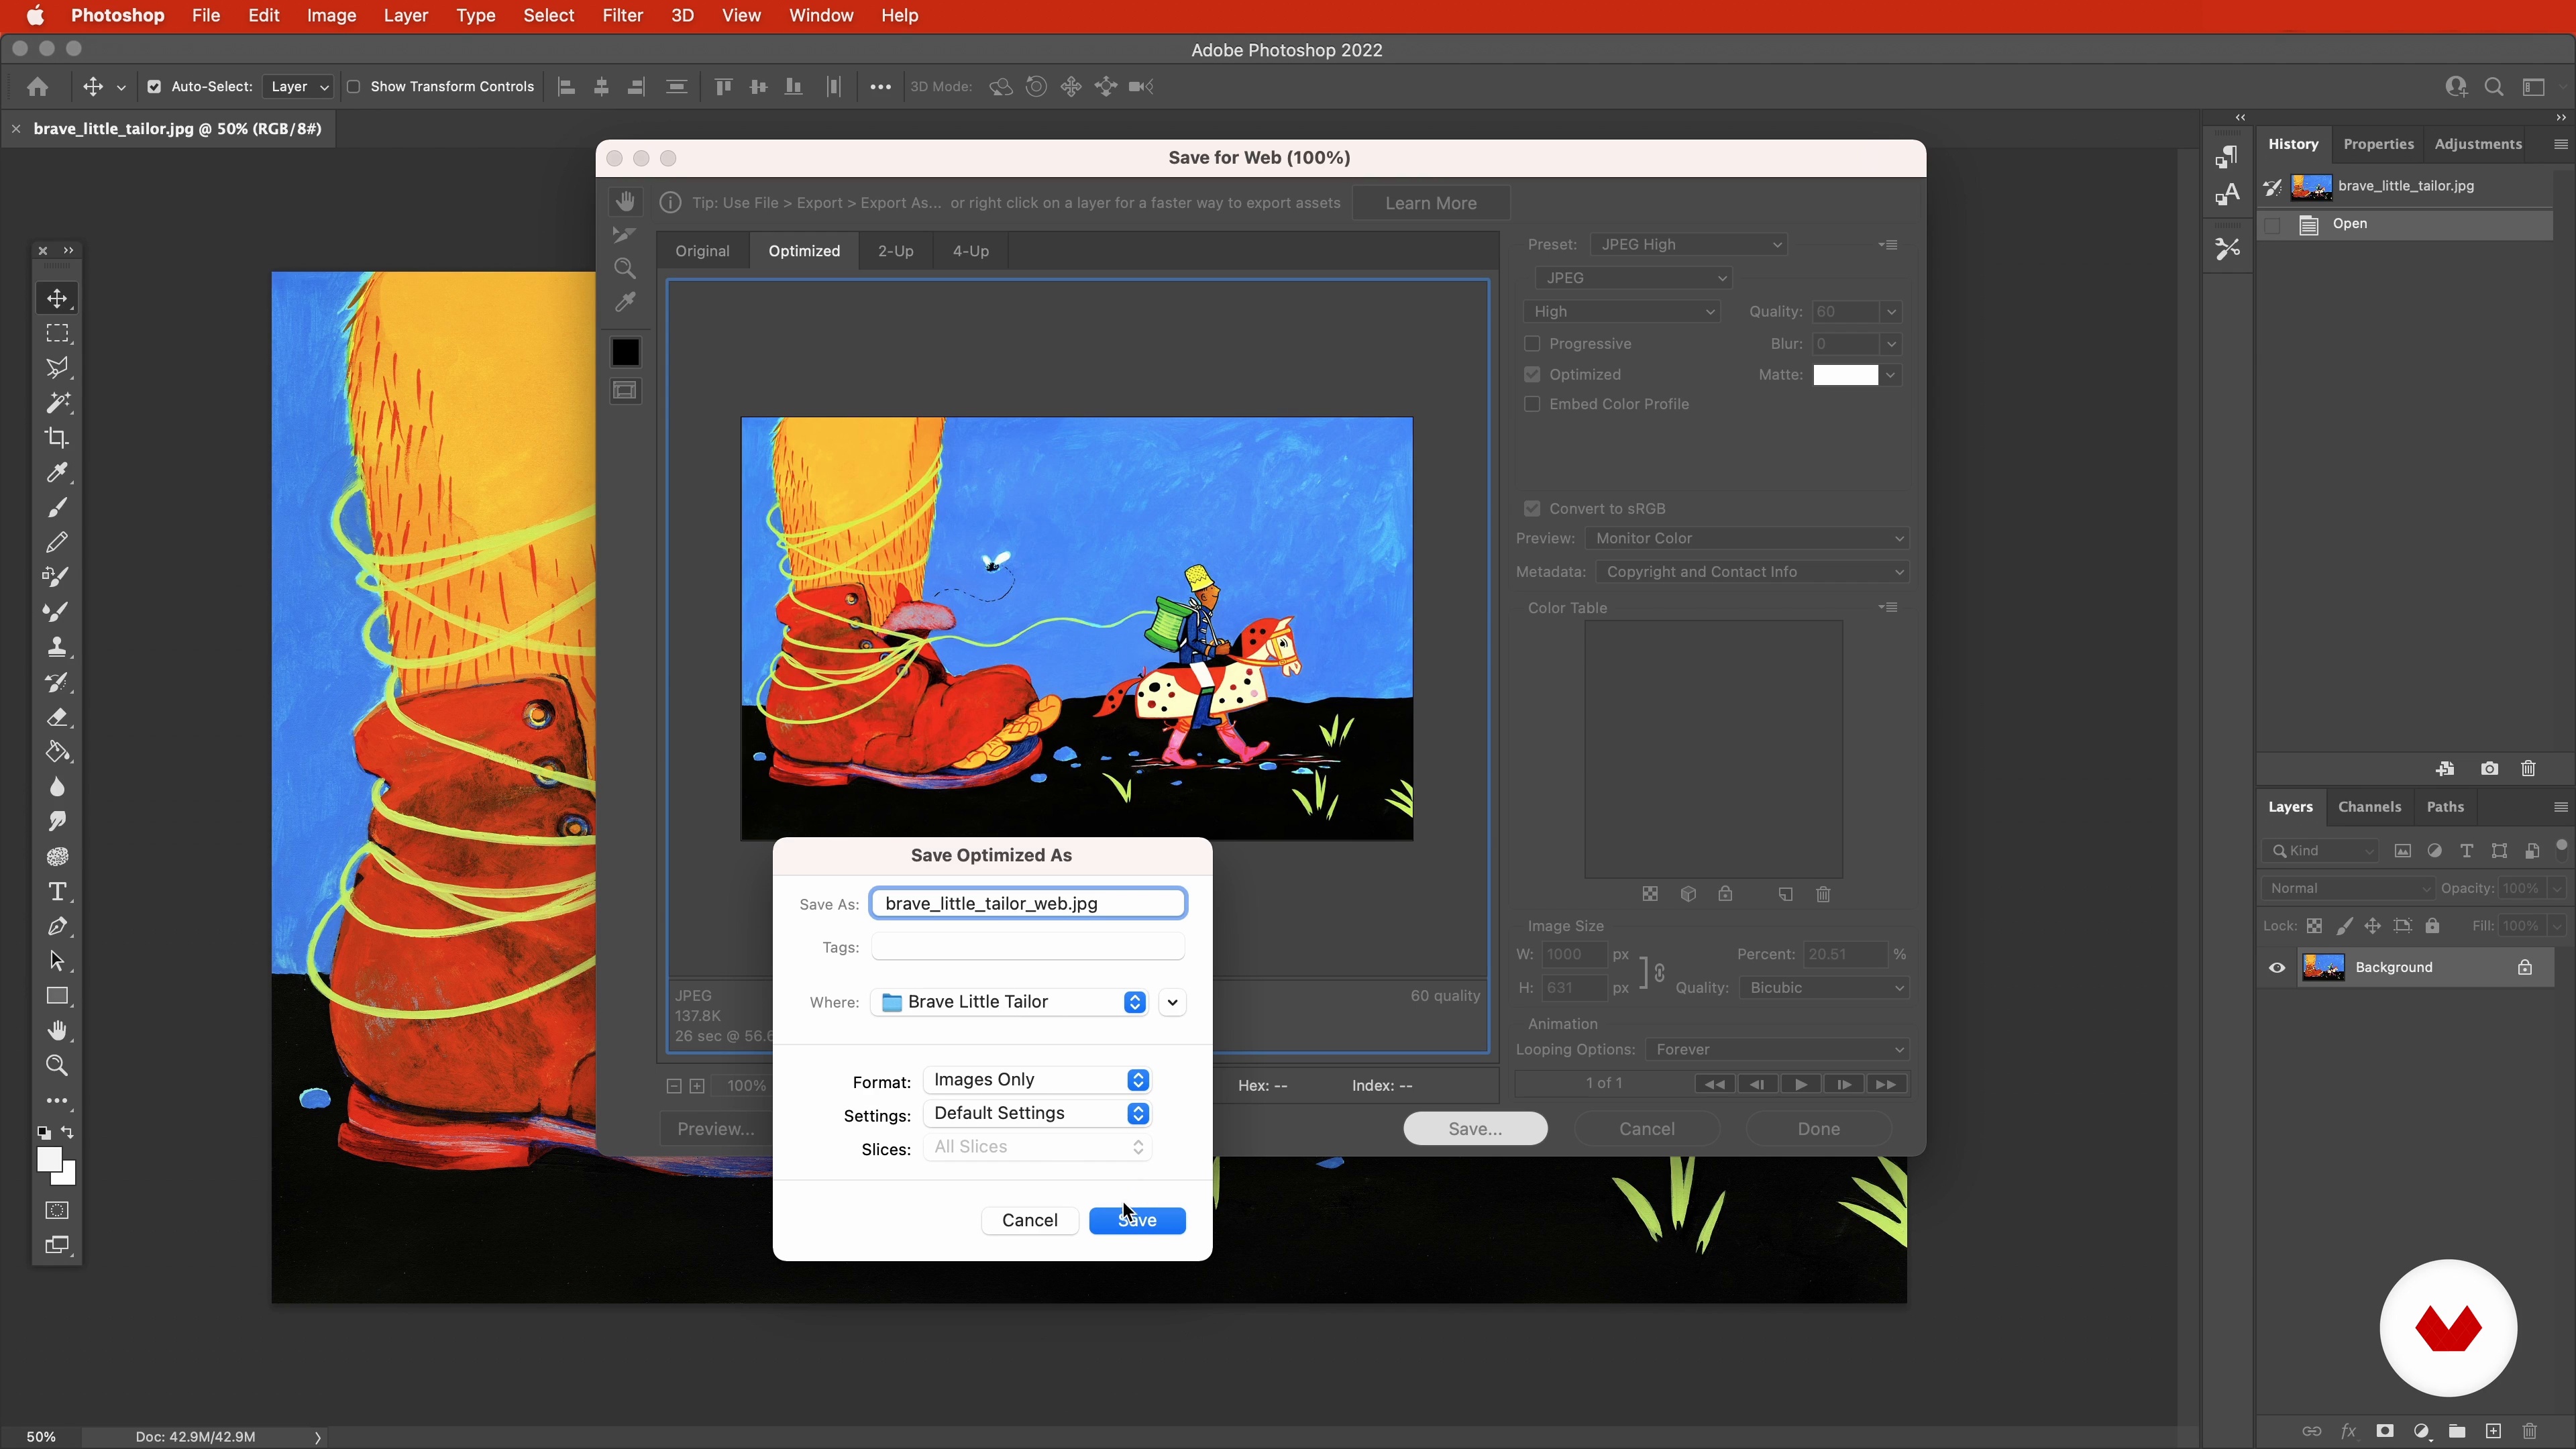Switch to the Original tab
This screenshot has width=2576, height=1449.
pos(702,251)
